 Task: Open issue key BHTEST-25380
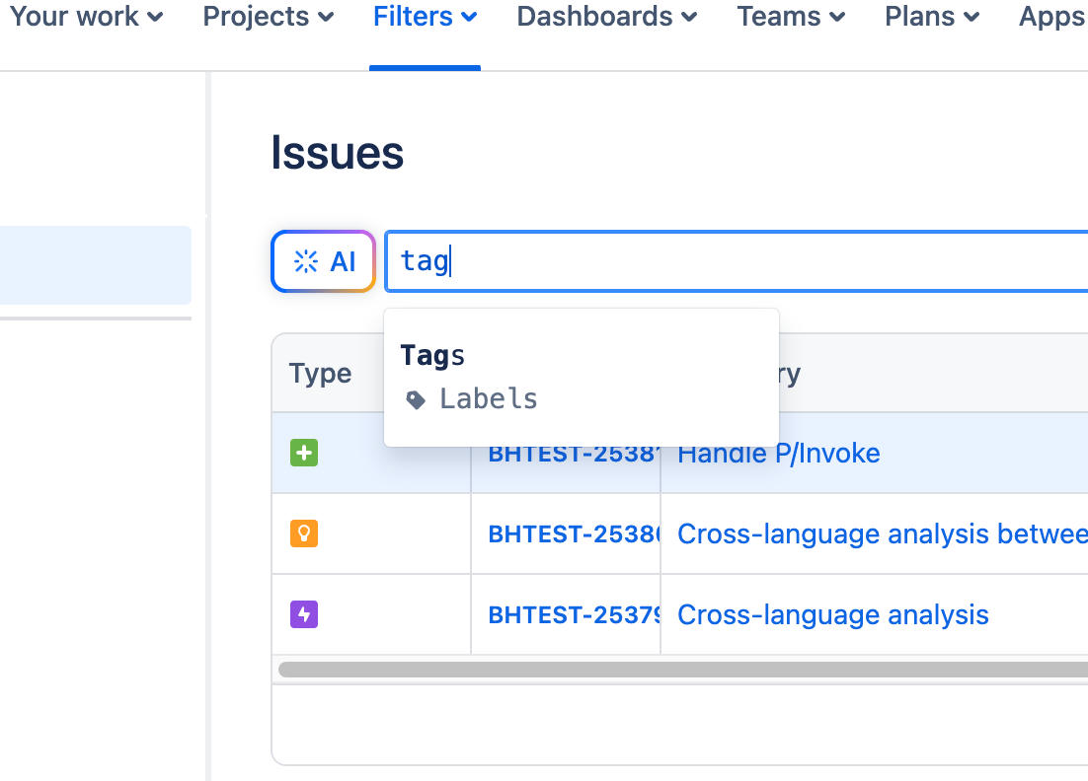pos(573,534)
